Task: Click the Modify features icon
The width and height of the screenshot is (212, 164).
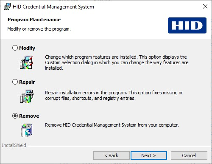Action: point(26,62)
